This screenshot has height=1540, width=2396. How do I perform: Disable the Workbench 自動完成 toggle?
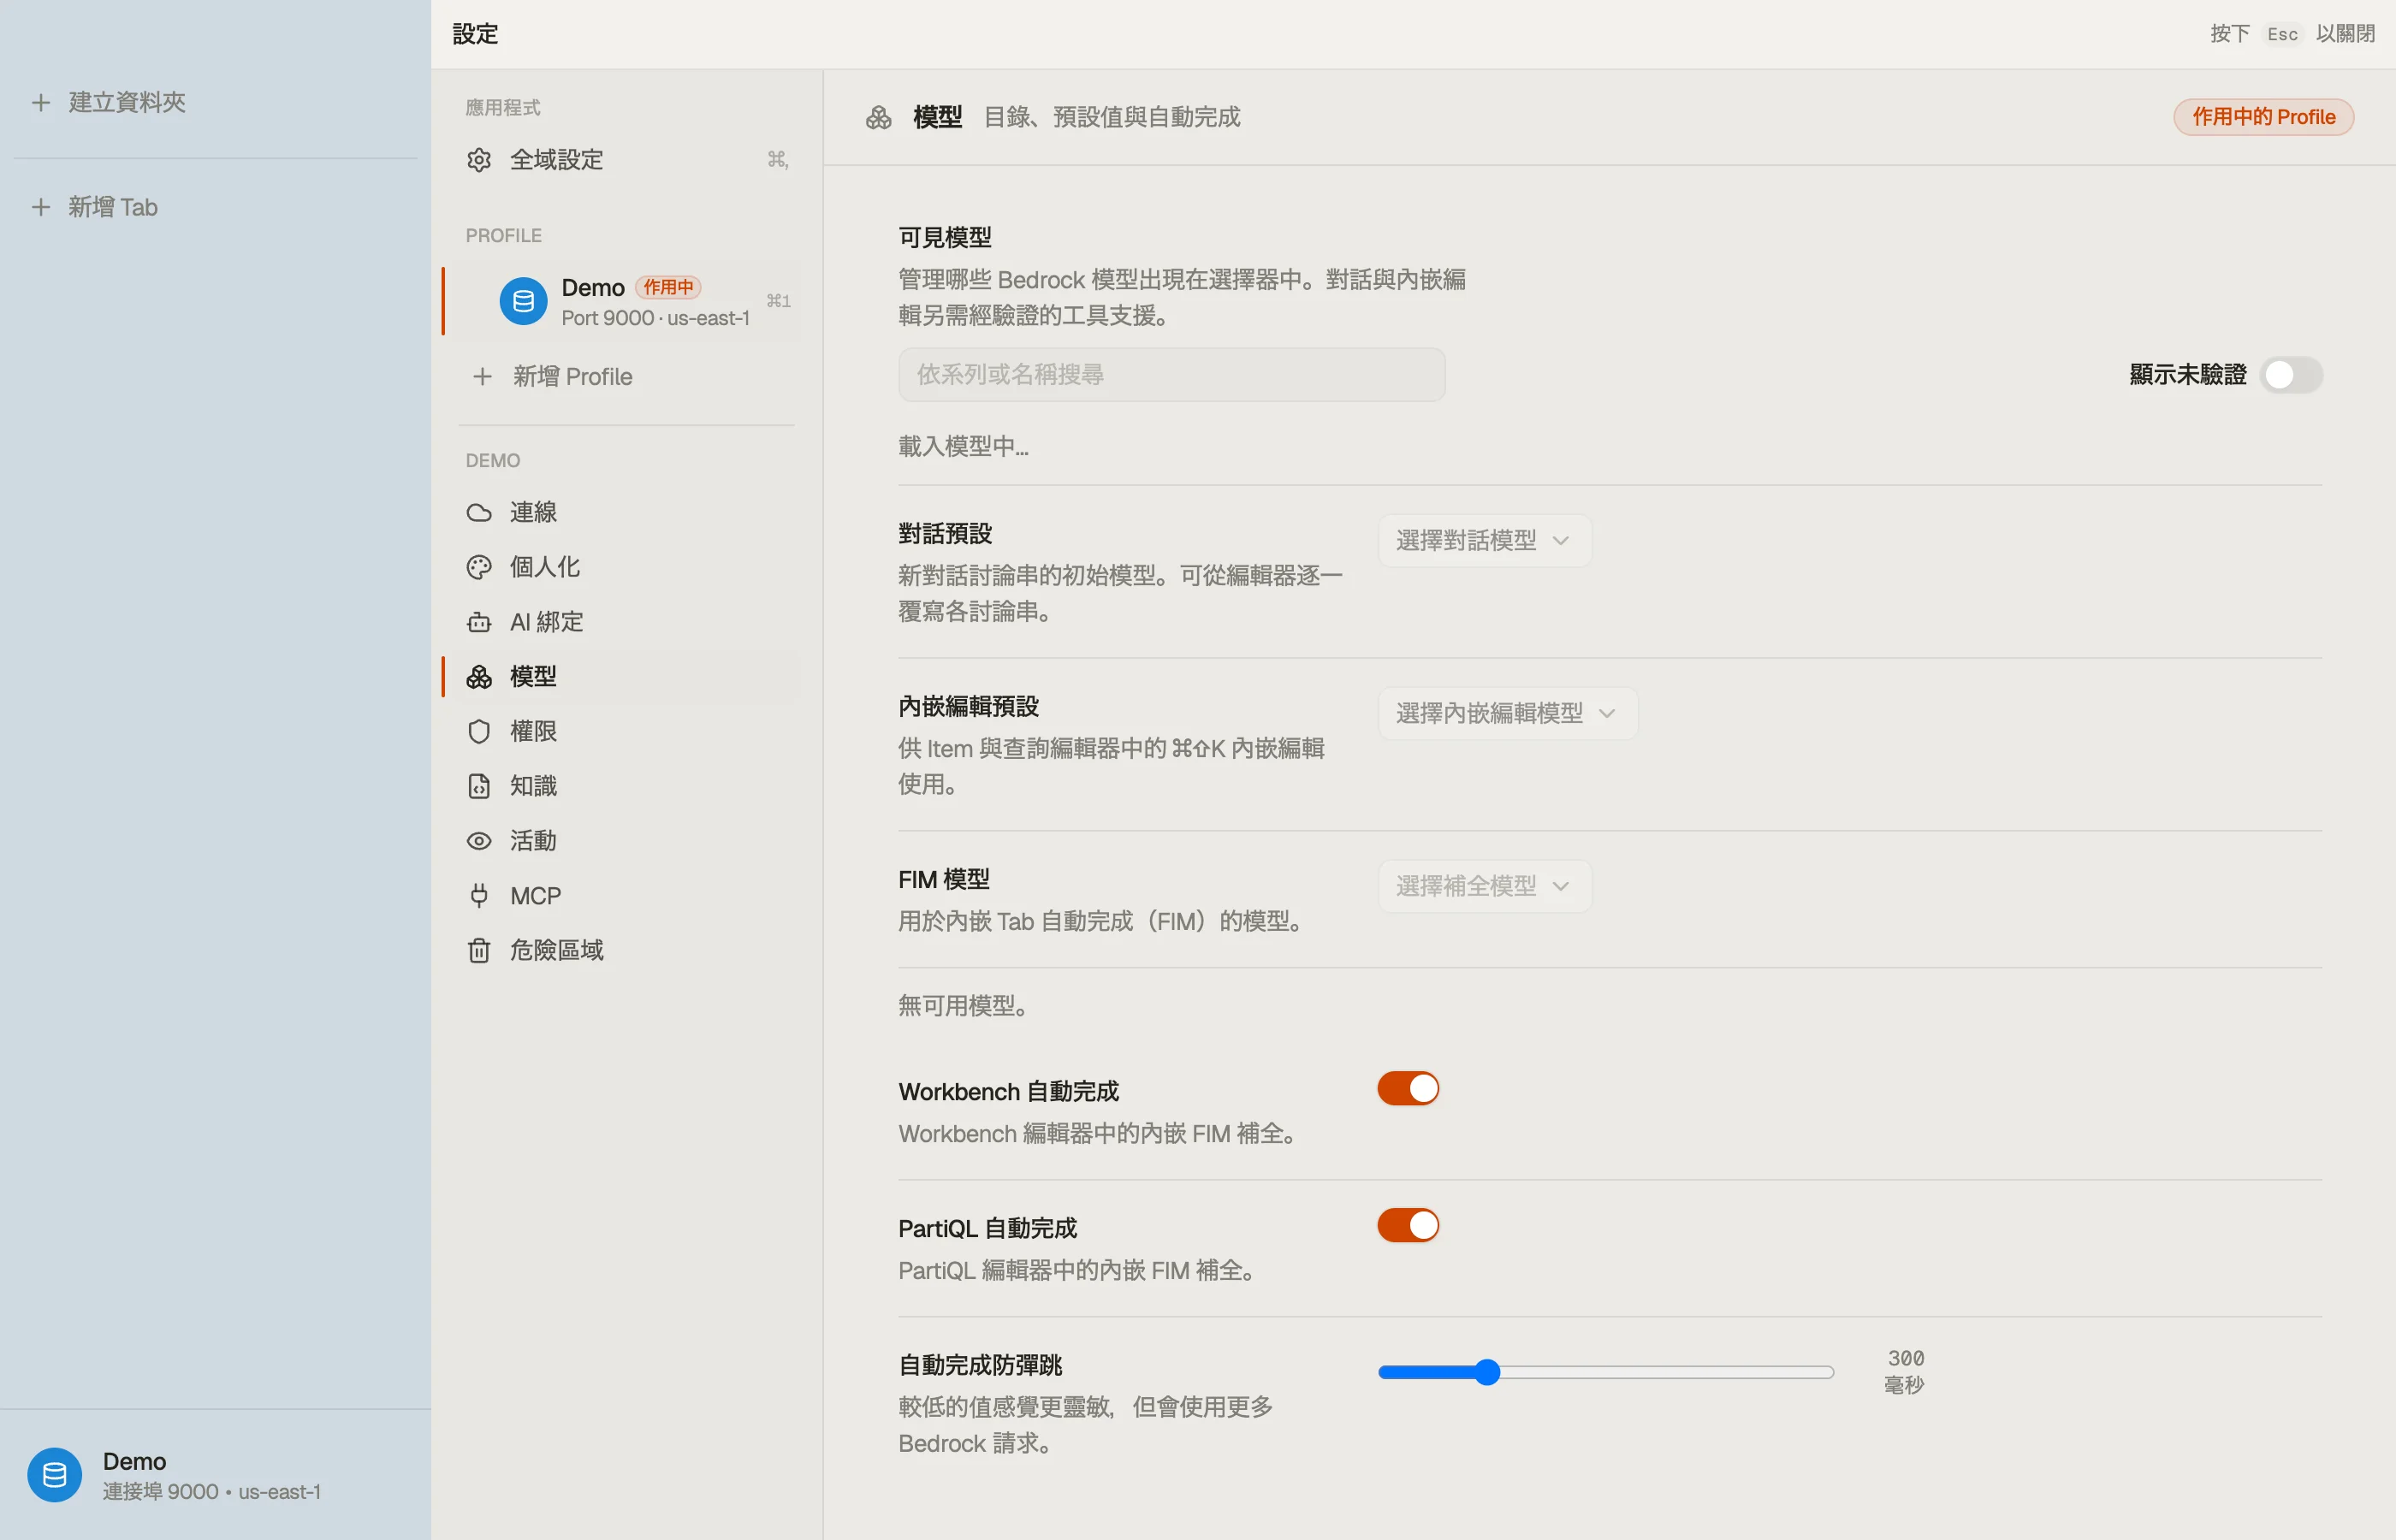click(x=1408, y=1088)
